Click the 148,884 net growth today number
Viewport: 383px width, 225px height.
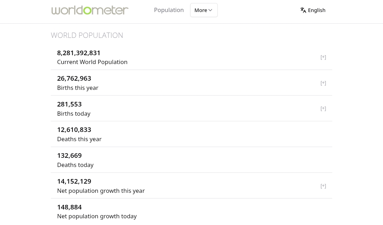tap(70, 207)
